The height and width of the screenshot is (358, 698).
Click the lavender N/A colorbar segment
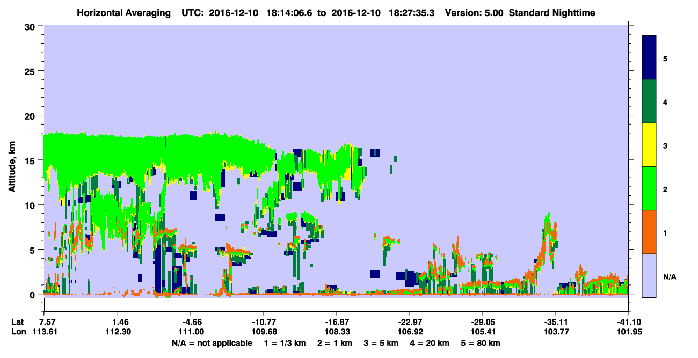point(649,275)
